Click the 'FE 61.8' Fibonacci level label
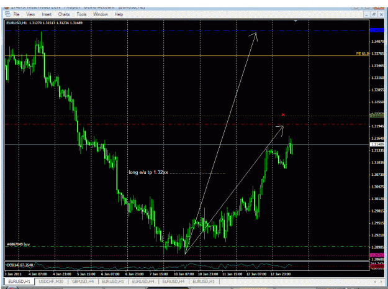This screenshot has height=289, width=388. pos(363,53)
